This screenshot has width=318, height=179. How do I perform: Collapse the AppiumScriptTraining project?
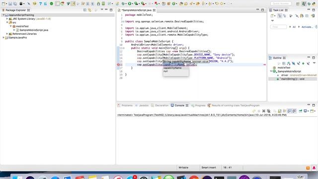(3, 15)
